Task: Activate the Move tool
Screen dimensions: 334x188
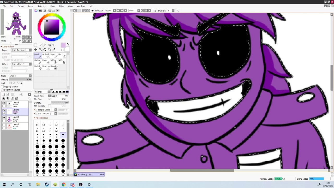Action: (36, 50)
